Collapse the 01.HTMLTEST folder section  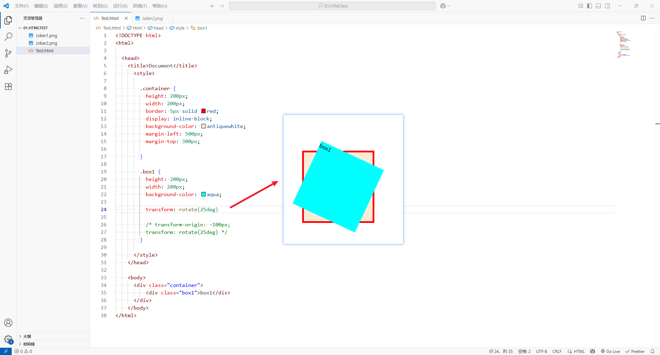(x=53, y=28)
